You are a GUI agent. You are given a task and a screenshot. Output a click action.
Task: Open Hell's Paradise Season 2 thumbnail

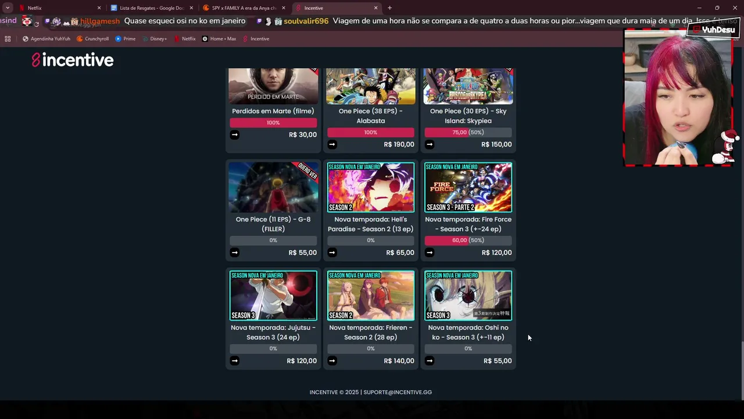point(371,187)
